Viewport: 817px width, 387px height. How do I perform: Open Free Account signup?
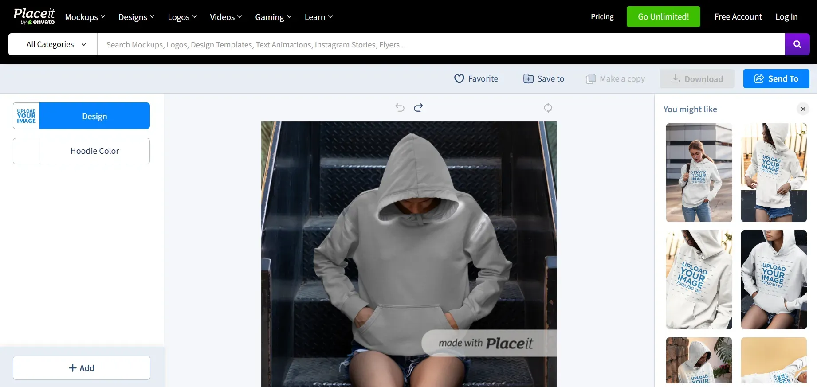point(738,16)
